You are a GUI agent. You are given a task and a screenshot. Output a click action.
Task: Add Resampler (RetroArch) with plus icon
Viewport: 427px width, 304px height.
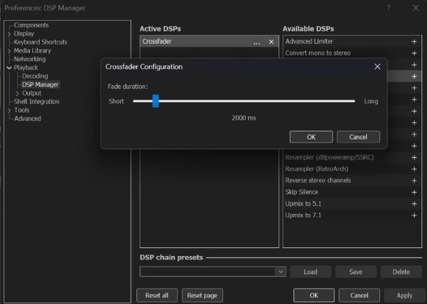point(414,169)
